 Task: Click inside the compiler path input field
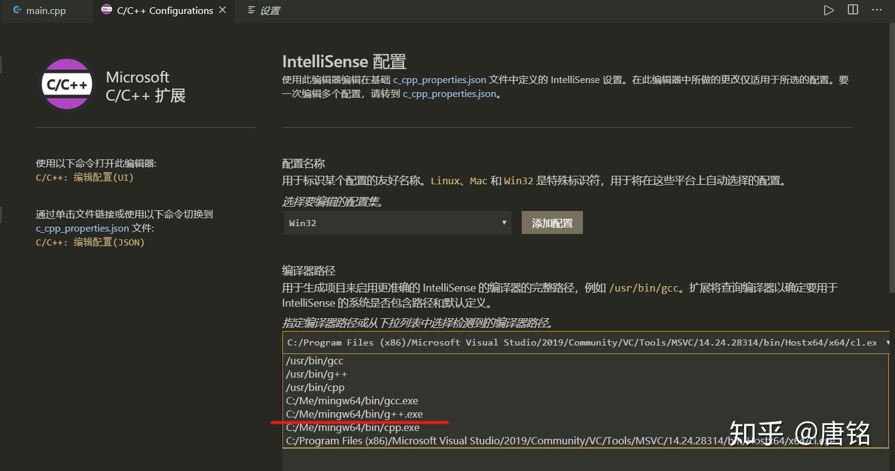pyautogui.click(x=545, y=342)
